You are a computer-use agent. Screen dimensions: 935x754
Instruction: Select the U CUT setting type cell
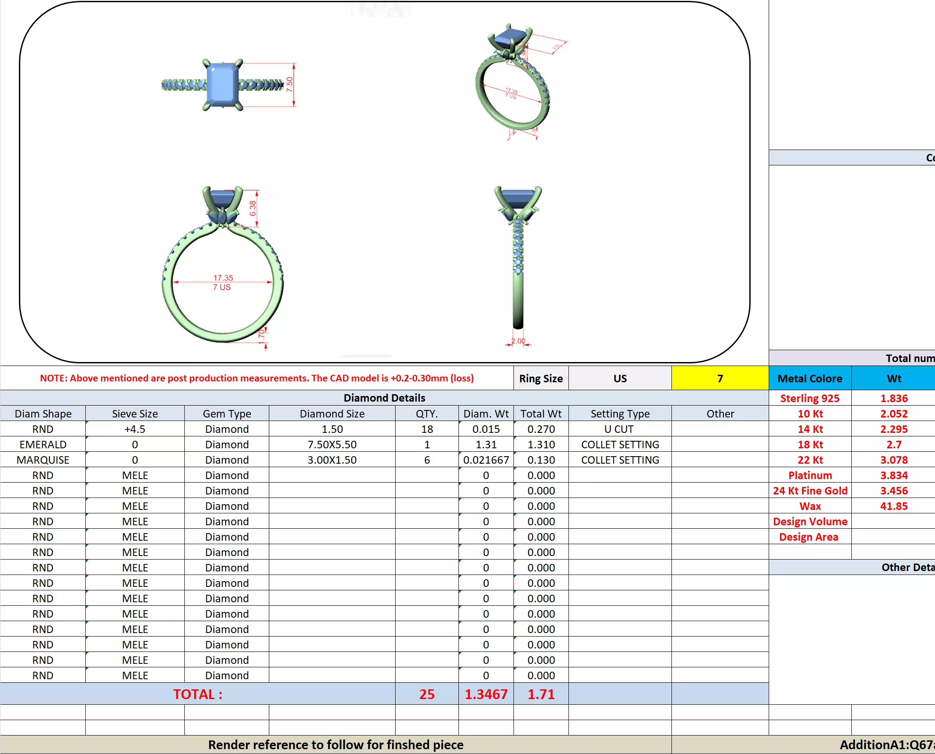[620, 429]
